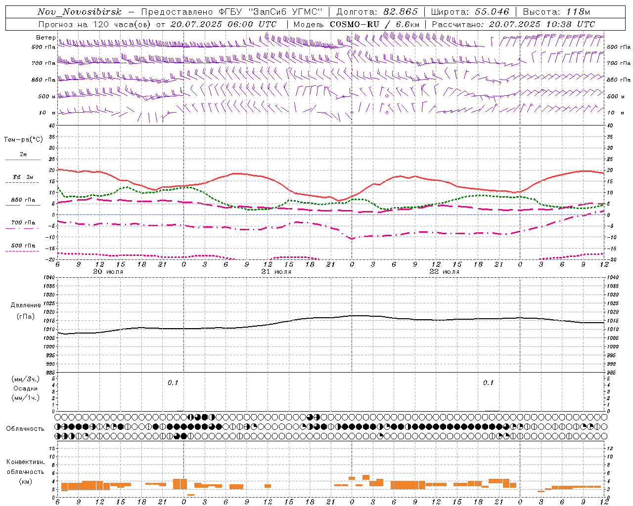
Task: Click the Конвективн. облачность label
Action: click(x=25, y=466)
